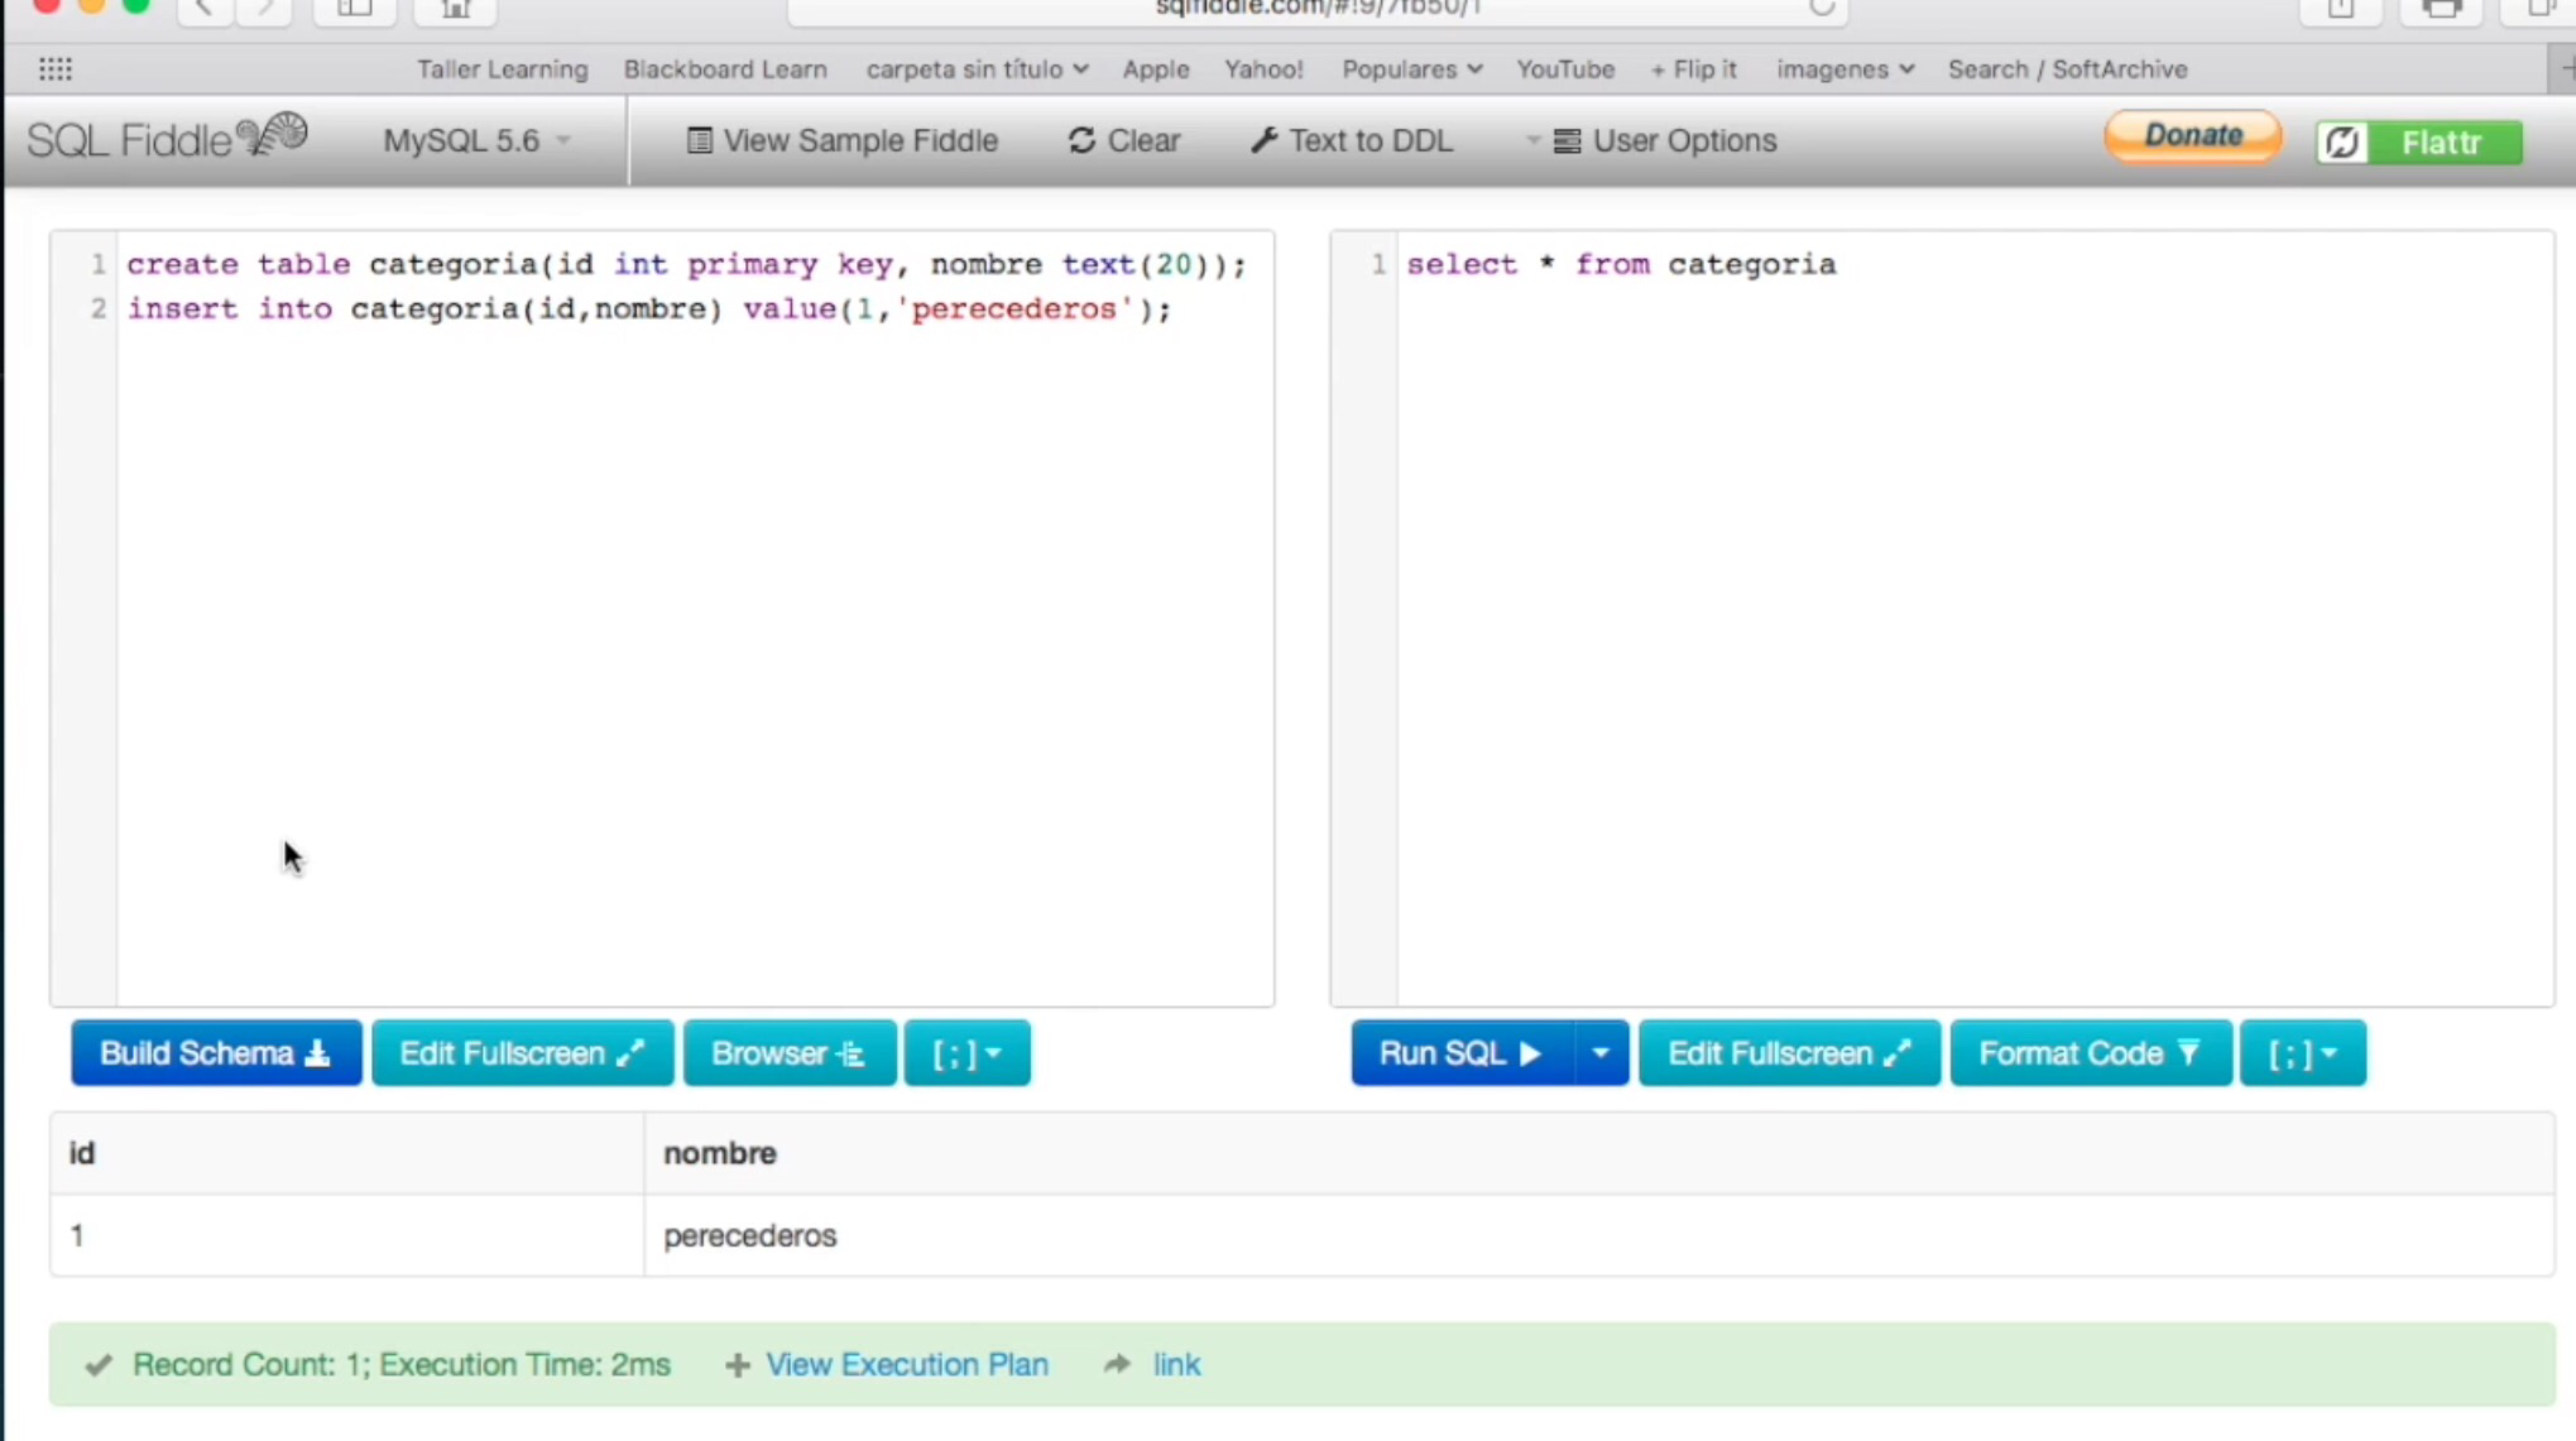Viewport: 2576px width, 1441px height.
Task: Open the apps grid icon in bookmarks bar
Action: pos(55,69)
